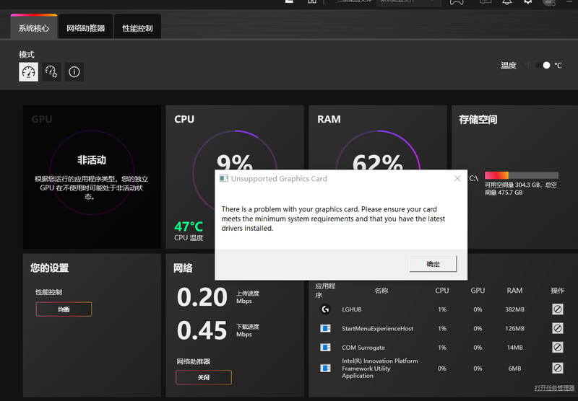
Task: Stop StartMenuExperienceHost using its block icon
Action: (x=557, y=328)
